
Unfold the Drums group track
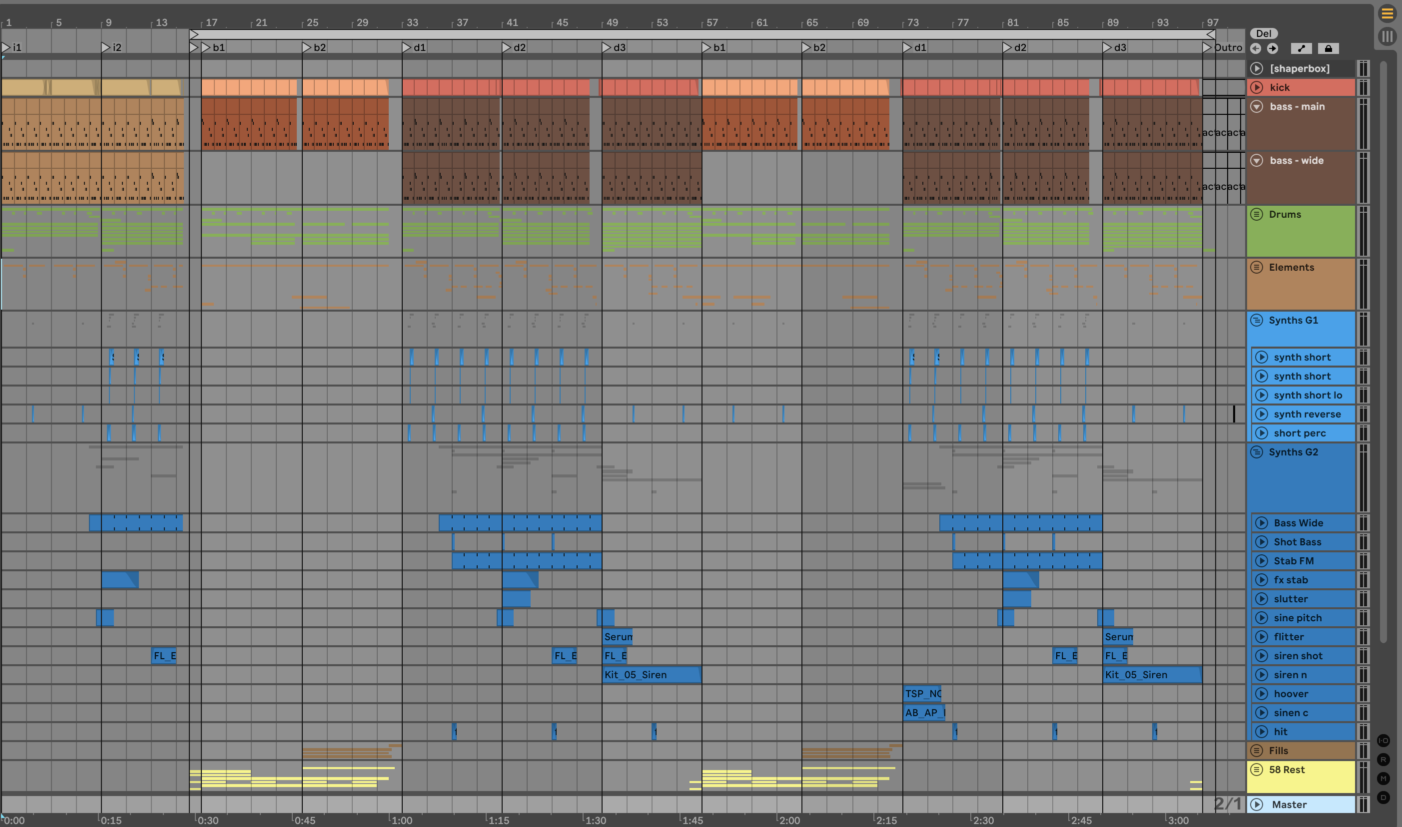click(1257, 214)
